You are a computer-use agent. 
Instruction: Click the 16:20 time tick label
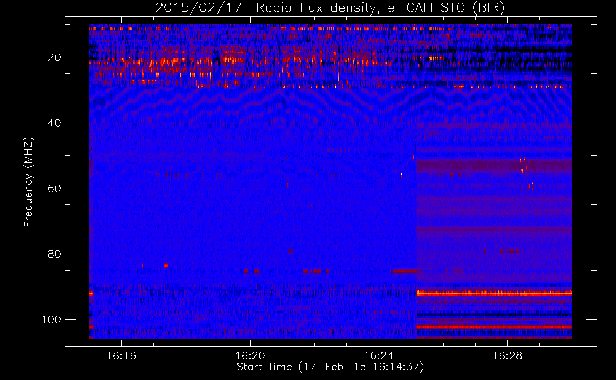250,356
